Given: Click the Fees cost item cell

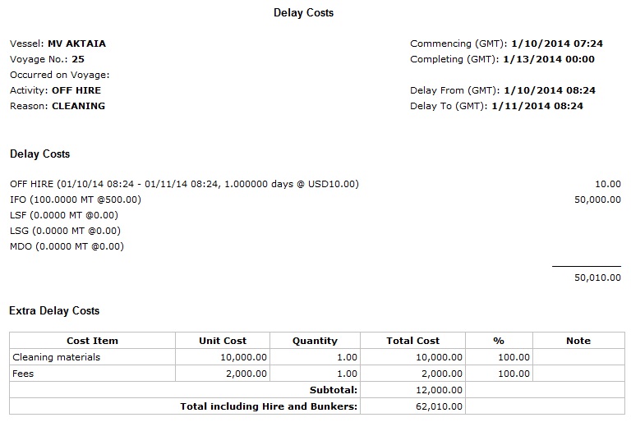Looking at the screenshot, I should (x=24, y=374).
